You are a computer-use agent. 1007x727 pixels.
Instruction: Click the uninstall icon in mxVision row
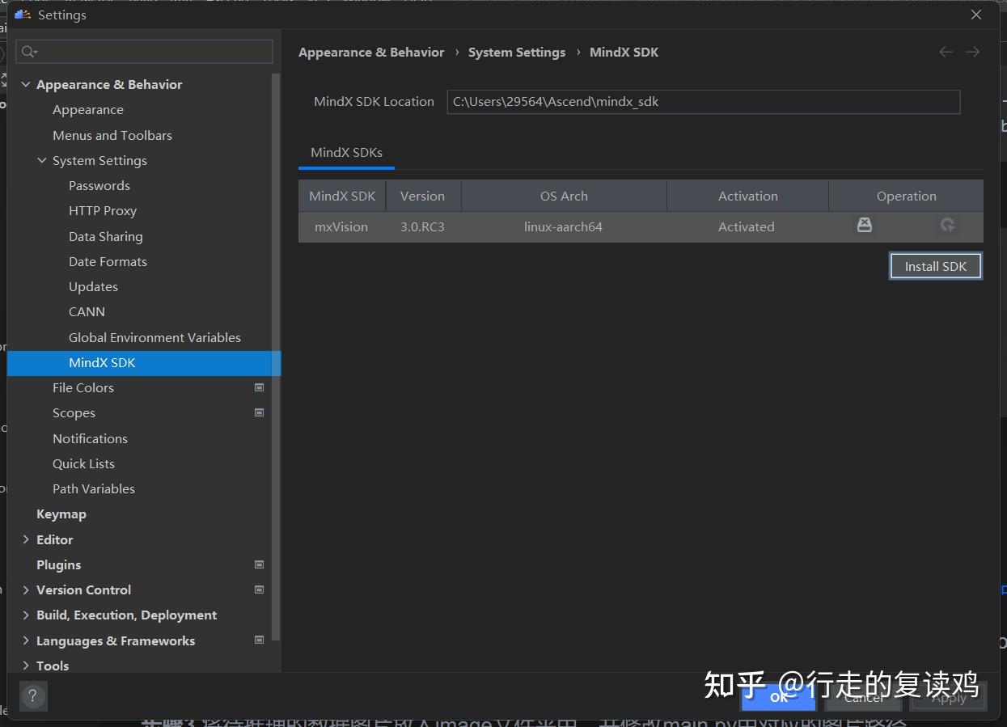pyautogui.click(x=865, y=225)
